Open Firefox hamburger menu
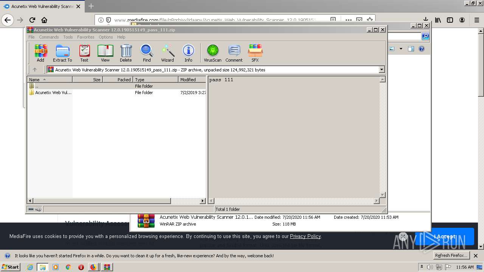Screen dimensions: 484x272 (477, 20)
